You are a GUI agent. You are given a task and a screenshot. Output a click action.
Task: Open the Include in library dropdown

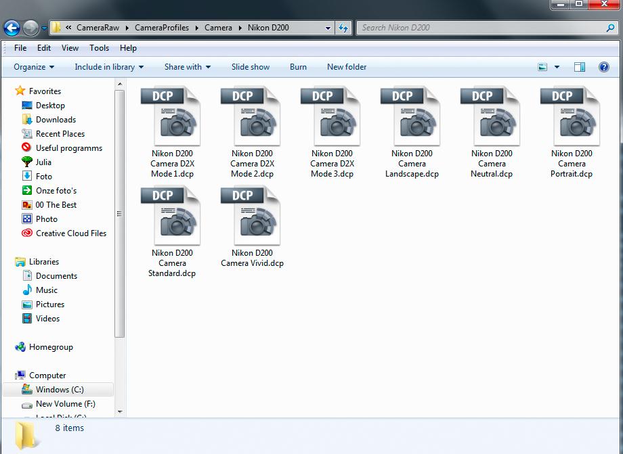[109, 67]
